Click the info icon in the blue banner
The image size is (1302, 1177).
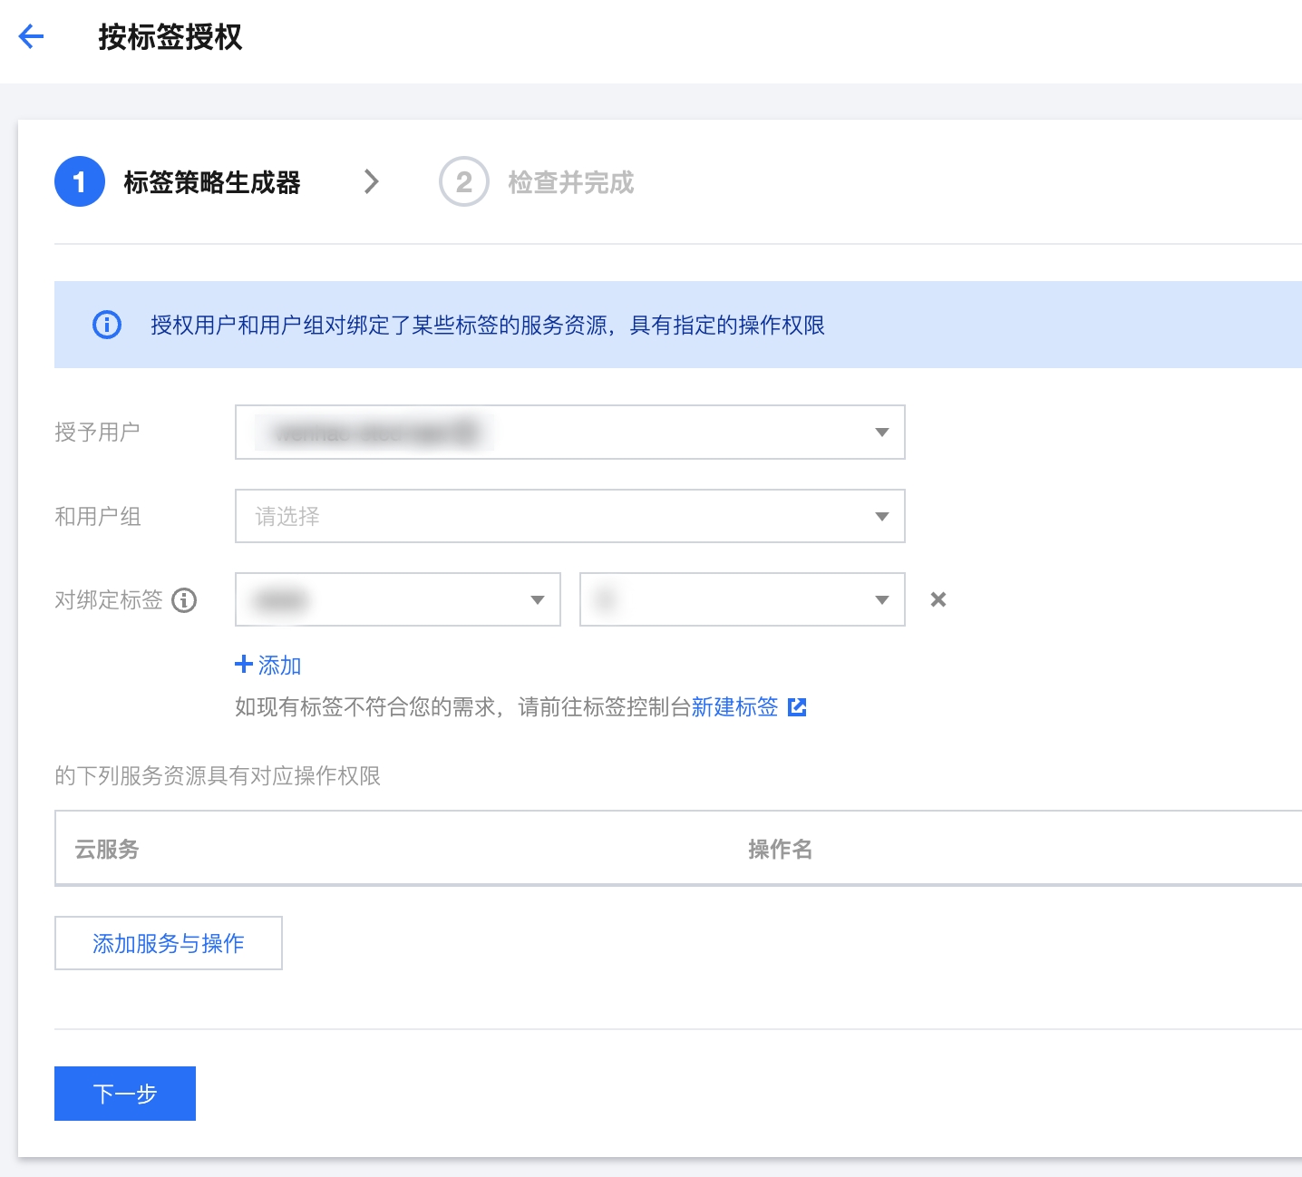(107, 325)
